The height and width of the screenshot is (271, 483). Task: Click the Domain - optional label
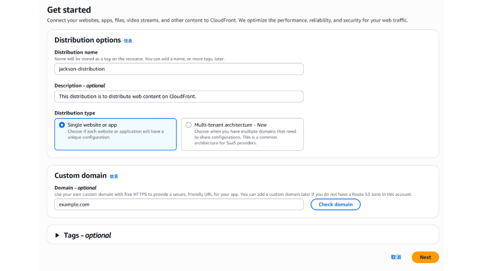coord(76,188)
